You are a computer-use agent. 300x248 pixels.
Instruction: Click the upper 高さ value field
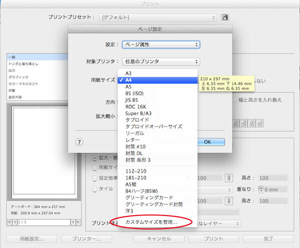[273, 178]
